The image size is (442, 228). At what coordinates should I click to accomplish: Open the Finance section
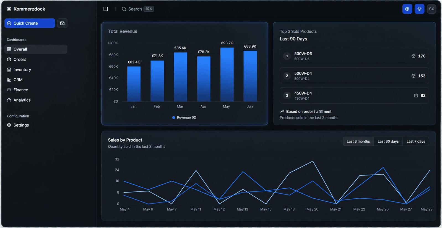coord(36,90)
